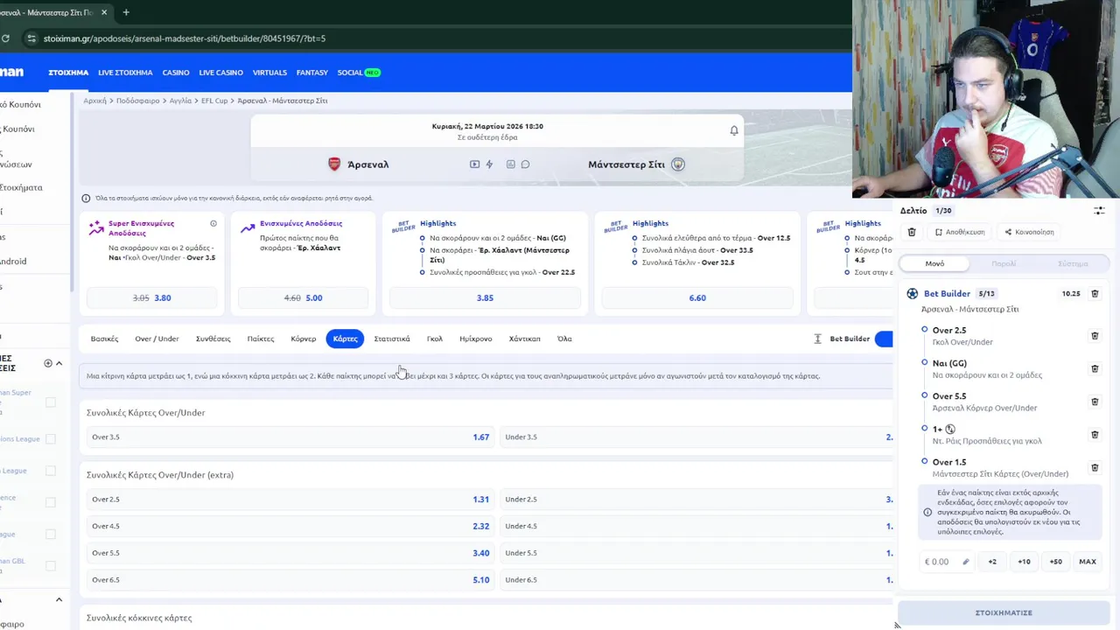Go to FANTASY in top navigation
The width and height of the screenshot is (1120, 630).
[311, 73]
